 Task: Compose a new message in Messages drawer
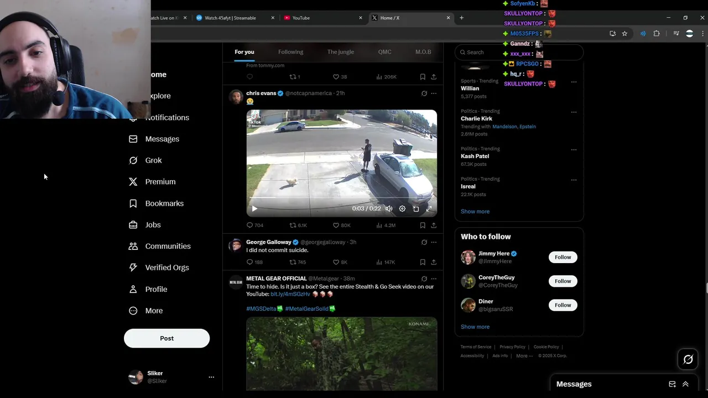pyautogui.click(x=672, y=384)
